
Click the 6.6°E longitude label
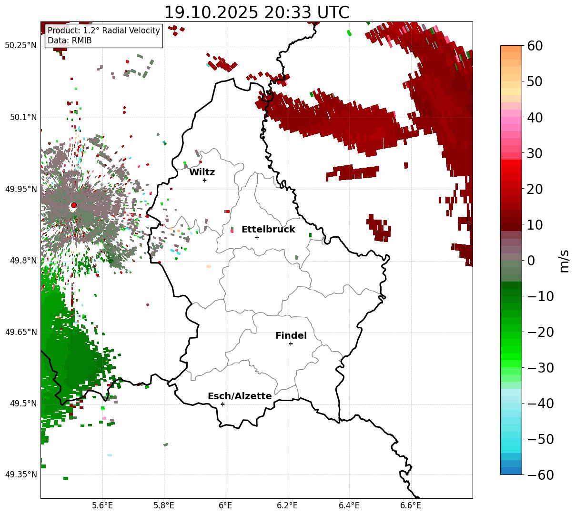411,505
